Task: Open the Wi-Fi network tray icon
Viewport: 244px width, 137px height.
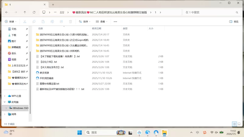Action: coord(212,132)
